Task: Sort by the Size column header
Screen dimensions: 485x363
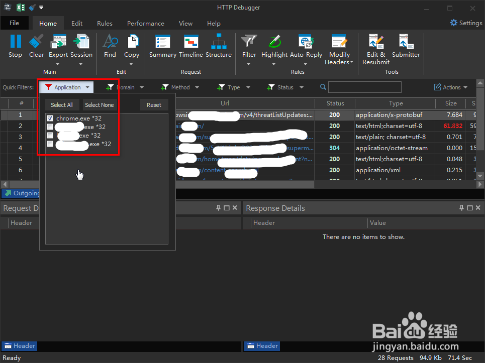Action: click(x=451, y=103)
